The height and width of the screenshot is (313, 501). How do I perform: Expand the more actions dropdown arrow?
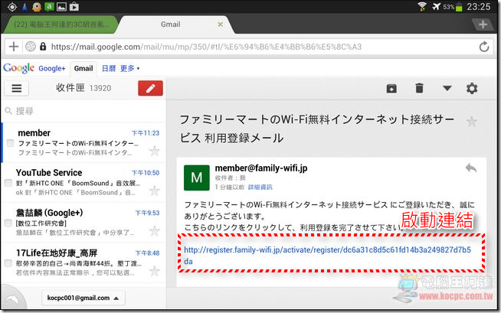(447, 88)
